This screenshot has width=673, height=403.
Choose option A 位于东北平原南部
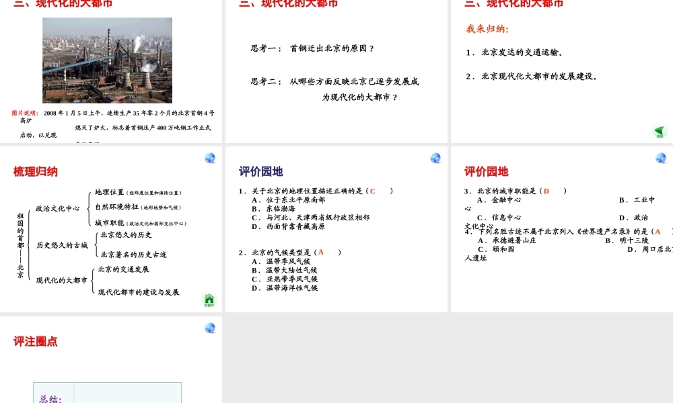289,200
